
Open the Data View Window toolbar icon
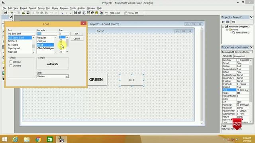(97, 13)
